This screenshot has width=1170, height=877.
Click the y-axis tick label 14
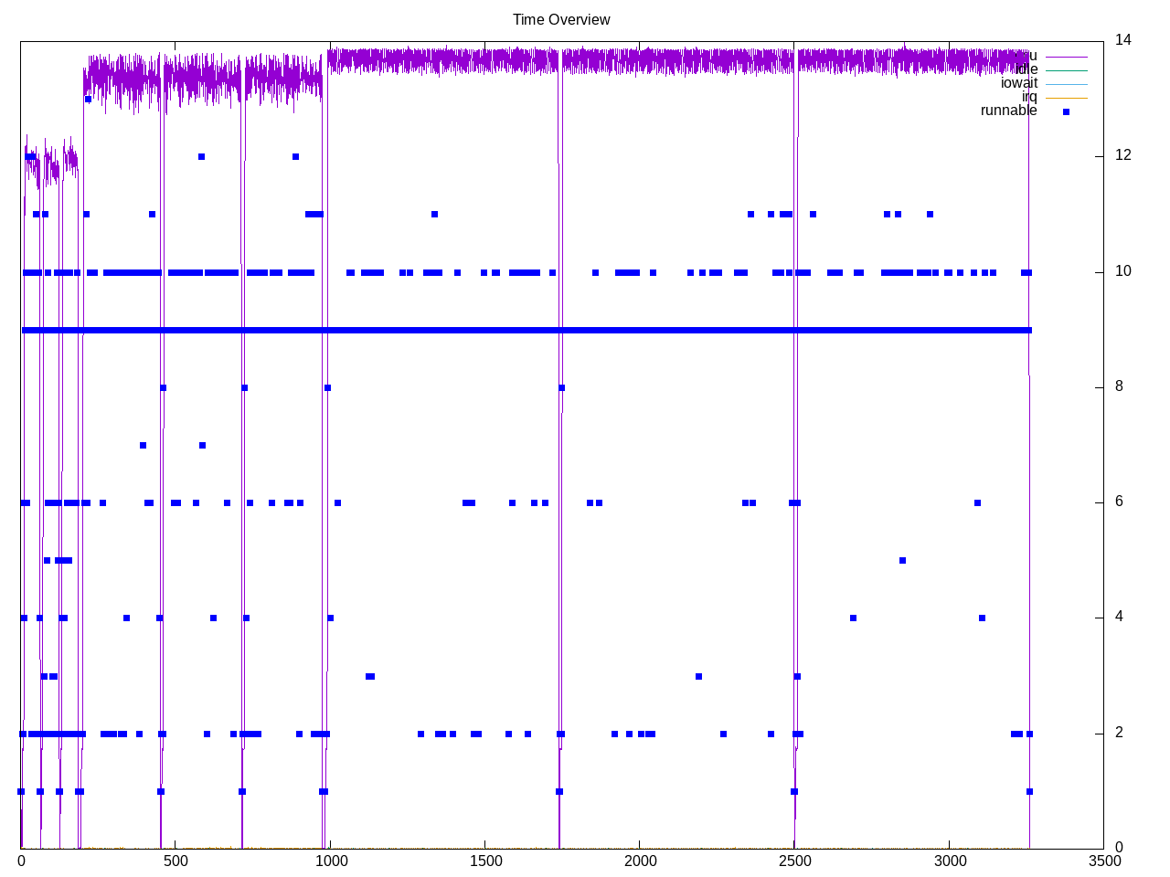(x=1122, y=40)
